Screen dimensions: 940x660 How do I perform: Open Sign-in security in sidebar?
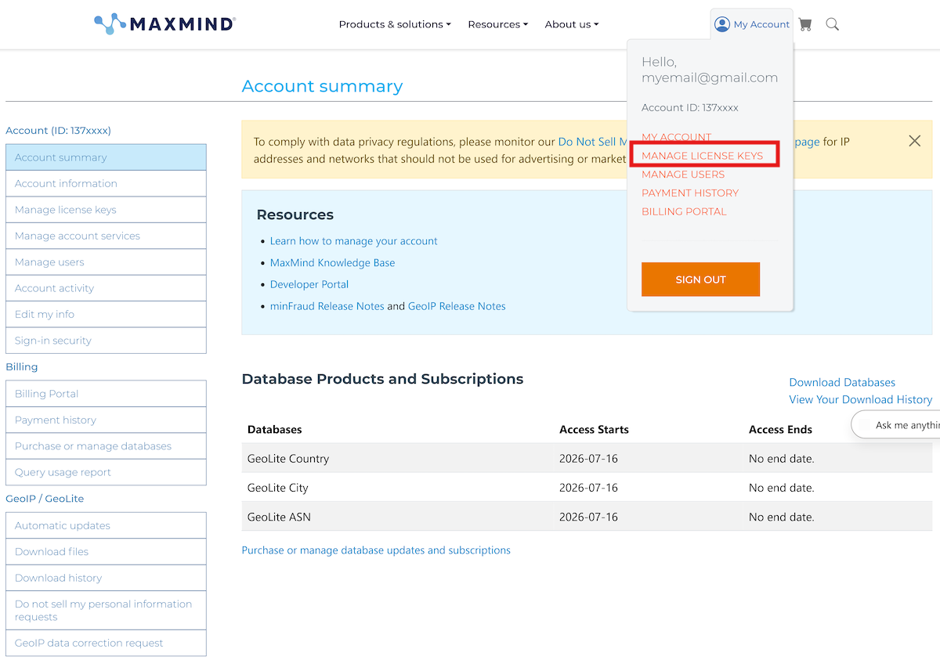click(106, 341)
